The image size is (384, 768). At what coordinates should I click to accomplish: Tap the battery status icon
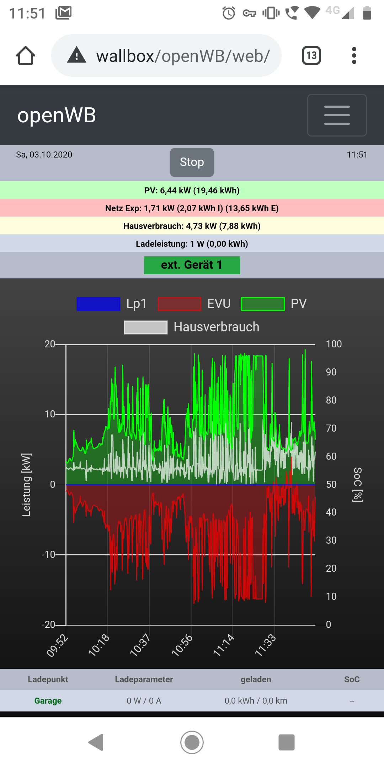click(367, 13)
